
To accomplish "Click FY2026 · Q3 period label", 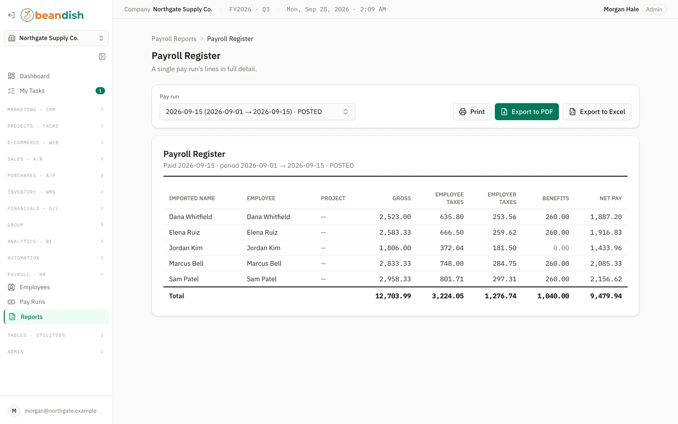I will pos(250,9).
